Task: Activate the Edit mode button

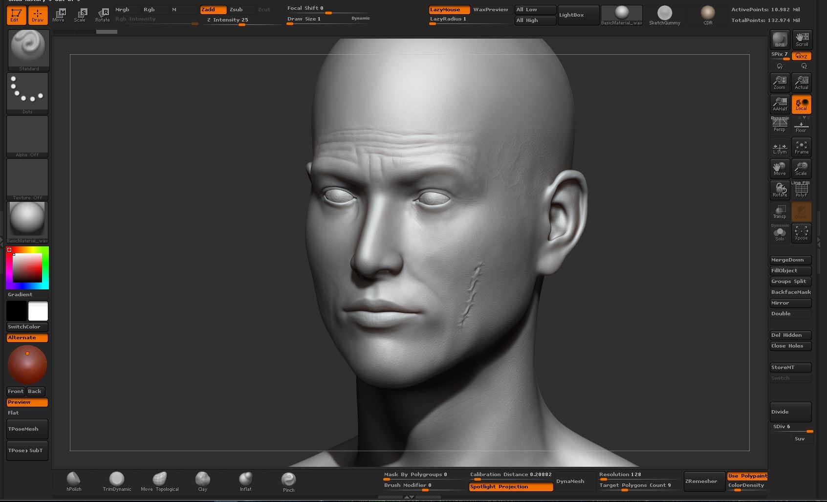Action: click(17, 15)
